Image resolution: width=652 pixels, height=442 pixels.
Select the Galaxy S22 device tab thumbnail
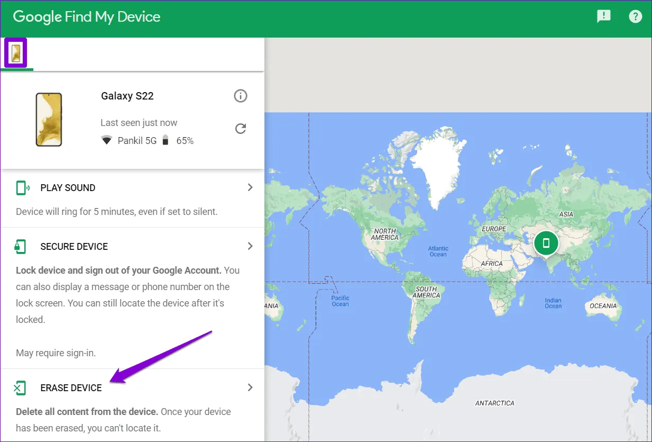16,52
